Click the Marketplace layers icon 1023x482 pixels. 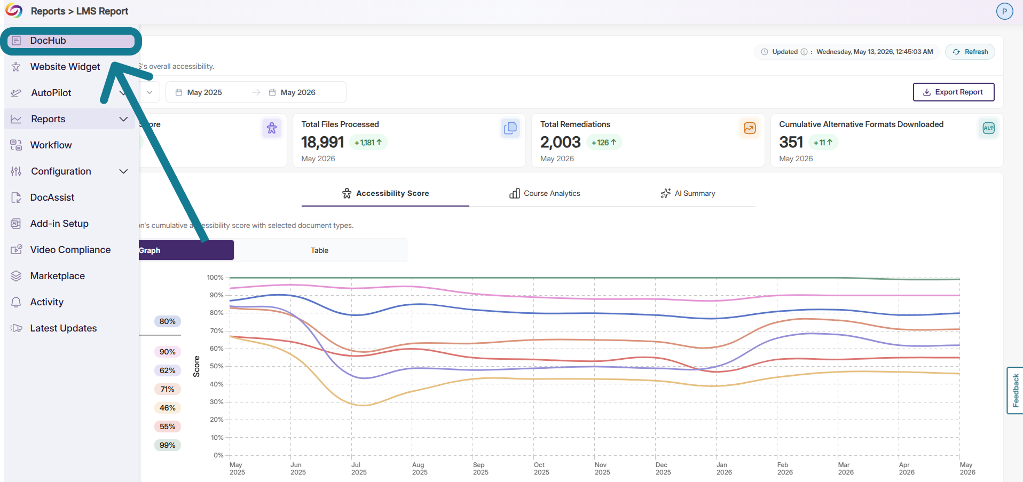(x=16, y=276)
